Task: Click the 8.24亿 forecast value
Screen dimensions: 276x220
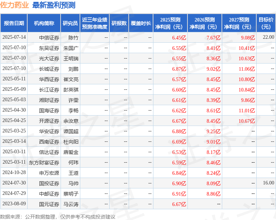Action: 213,173
